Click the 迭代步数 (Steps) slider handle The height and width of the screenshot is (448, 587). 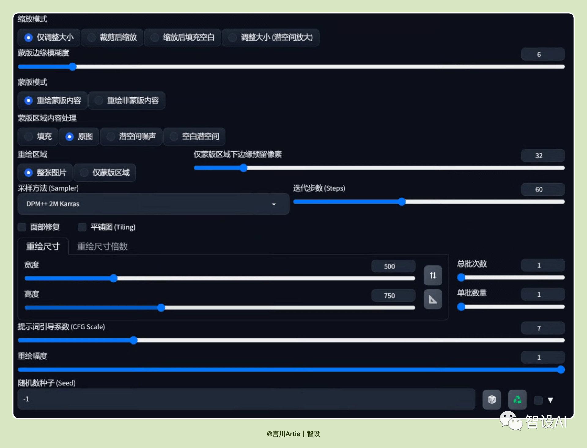pyautogui.click(x=402, y=202)
